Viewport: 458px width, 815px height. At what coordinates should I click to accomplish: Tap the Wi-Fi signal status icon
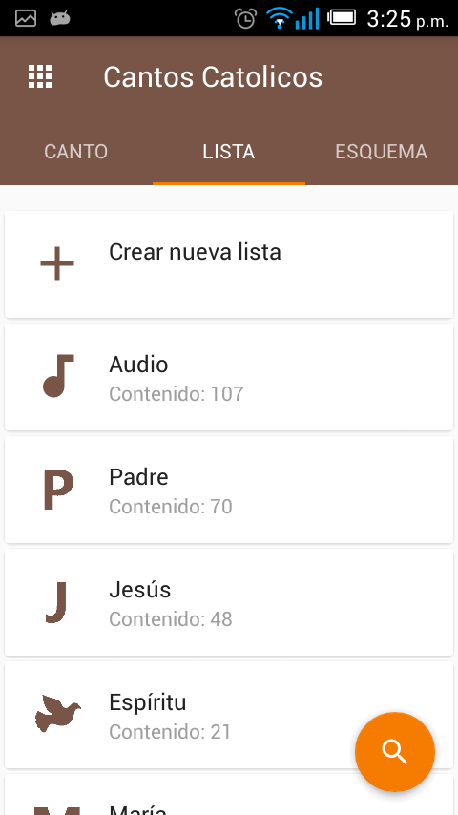pyautogui.click(x=280, y=19)
